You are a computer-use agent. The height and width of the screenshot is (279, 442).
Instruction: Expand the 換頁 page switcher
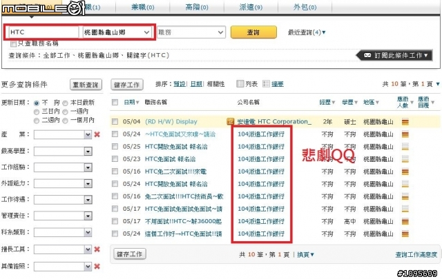pyautogui.click(x=305, y=254)
